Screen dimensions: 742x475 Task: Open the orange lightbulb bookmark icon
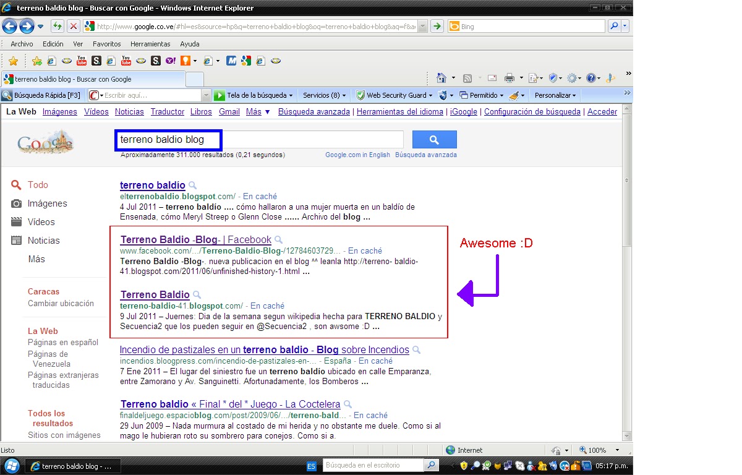point(185,61)
